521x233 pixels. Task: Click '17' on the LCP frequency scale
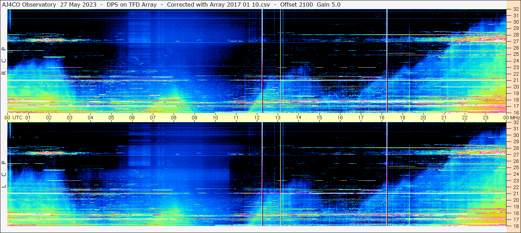pos(515,219)
